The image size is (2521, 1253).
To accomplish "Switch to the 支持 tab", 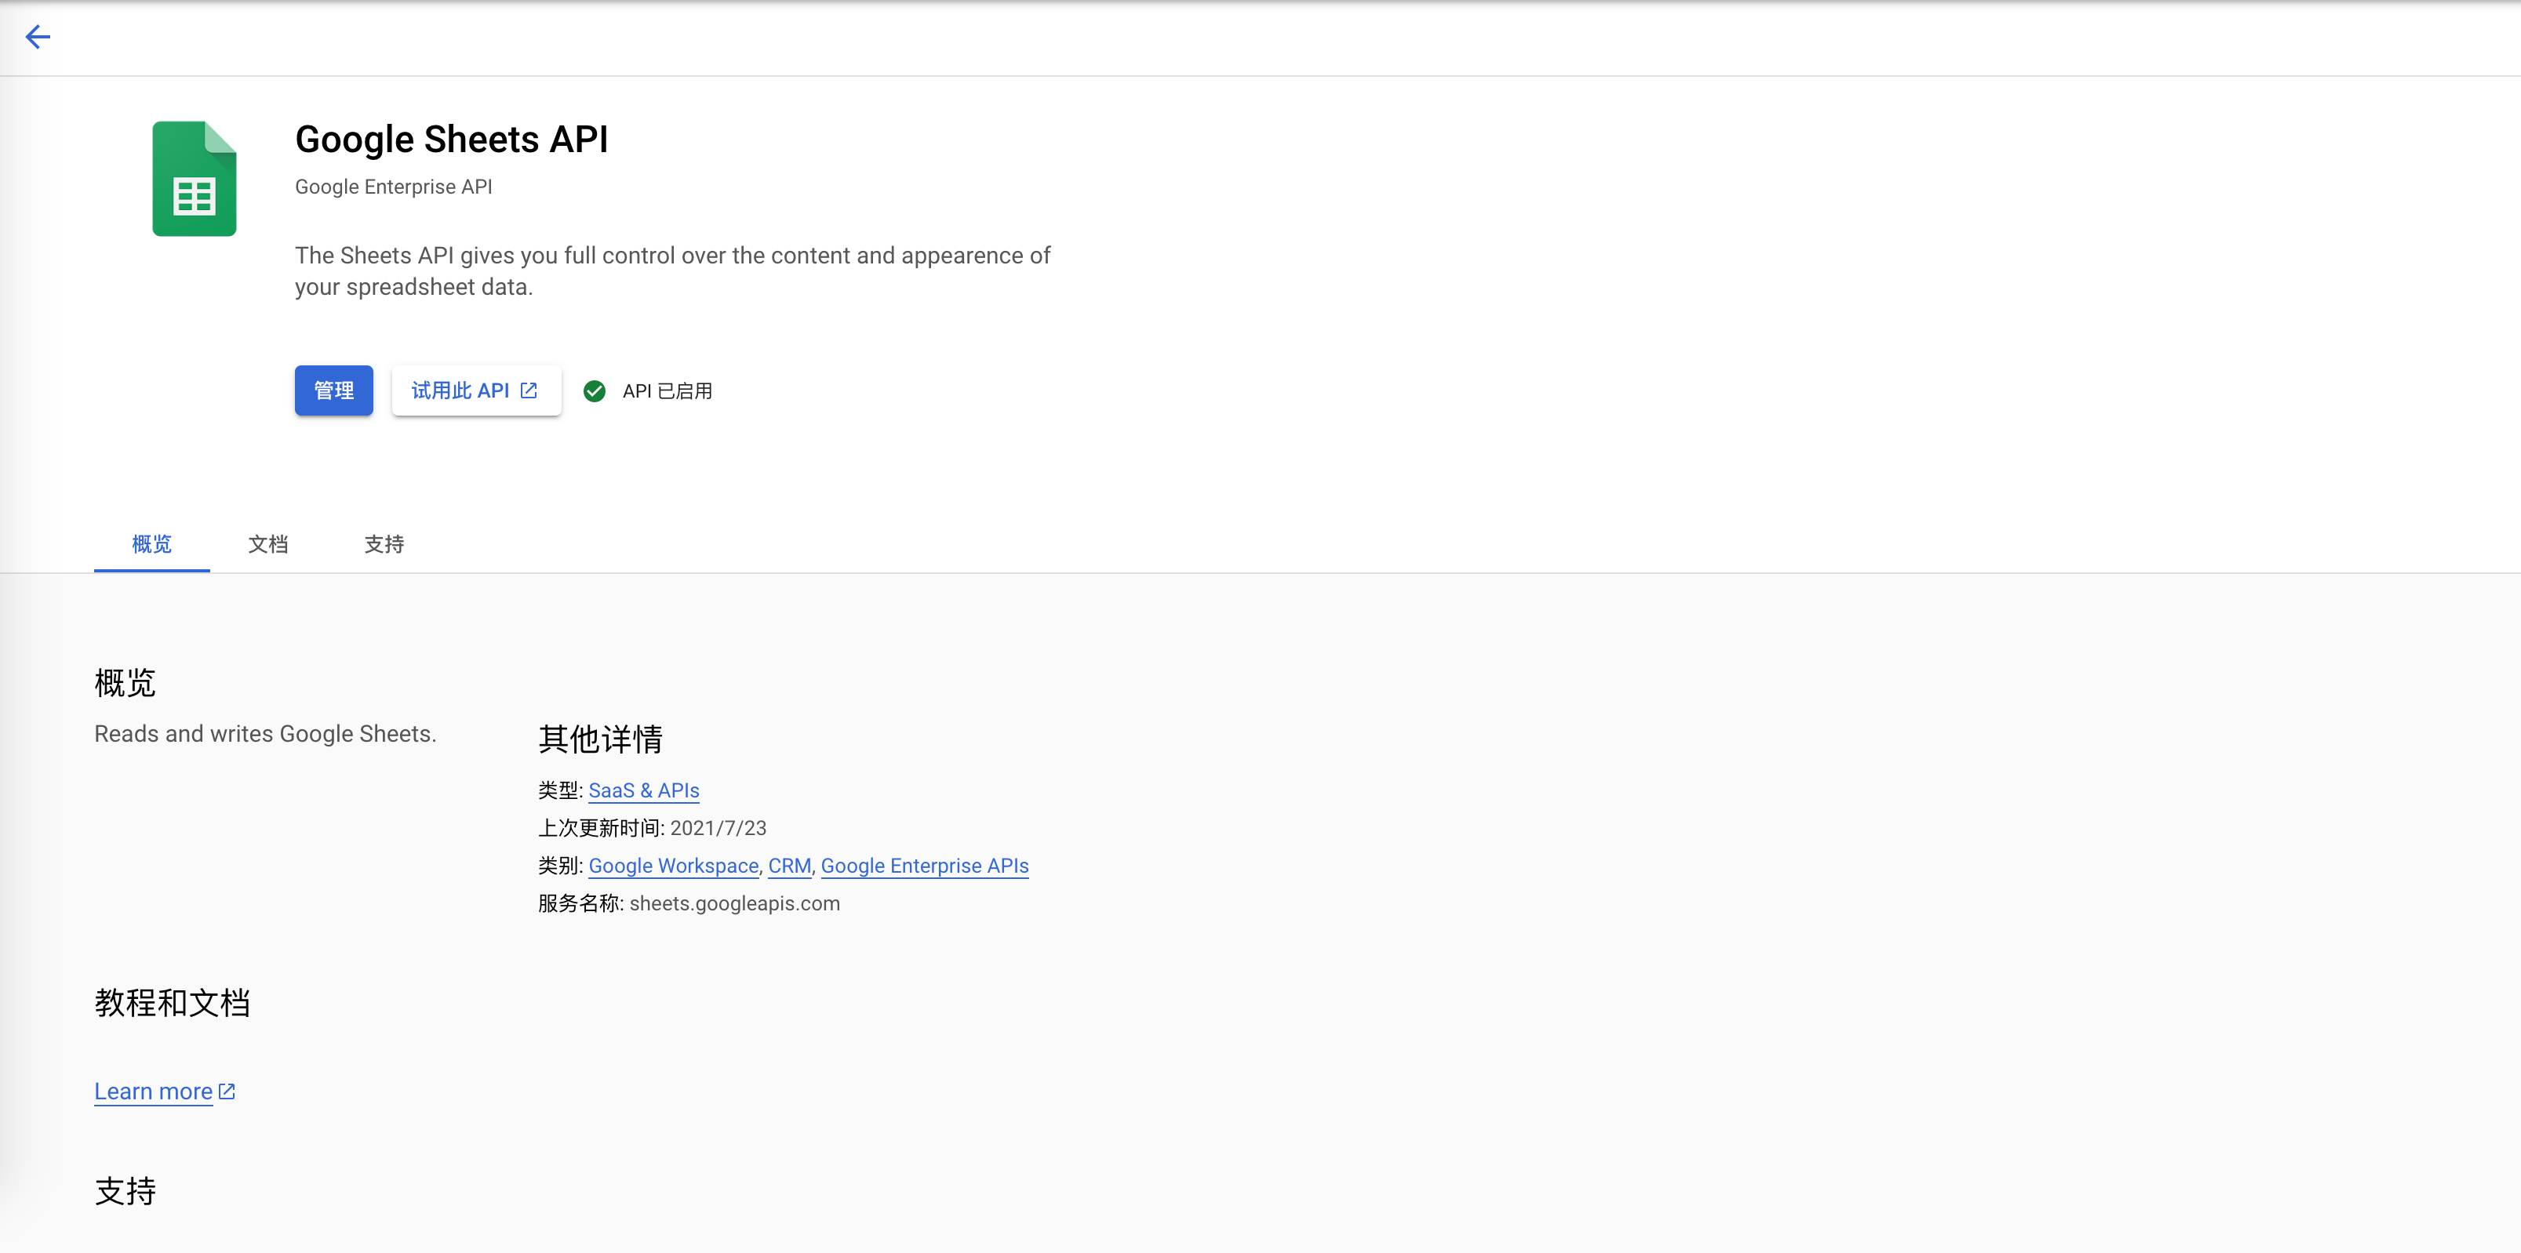I will [383, 545].
